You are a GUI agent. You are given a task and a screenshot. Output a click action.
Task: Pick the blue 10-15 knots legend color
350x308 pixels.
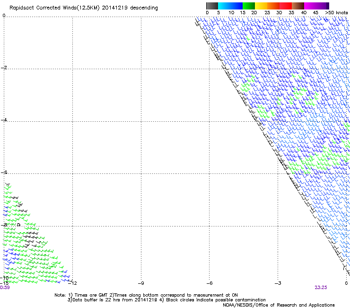(x=236, y=6)
